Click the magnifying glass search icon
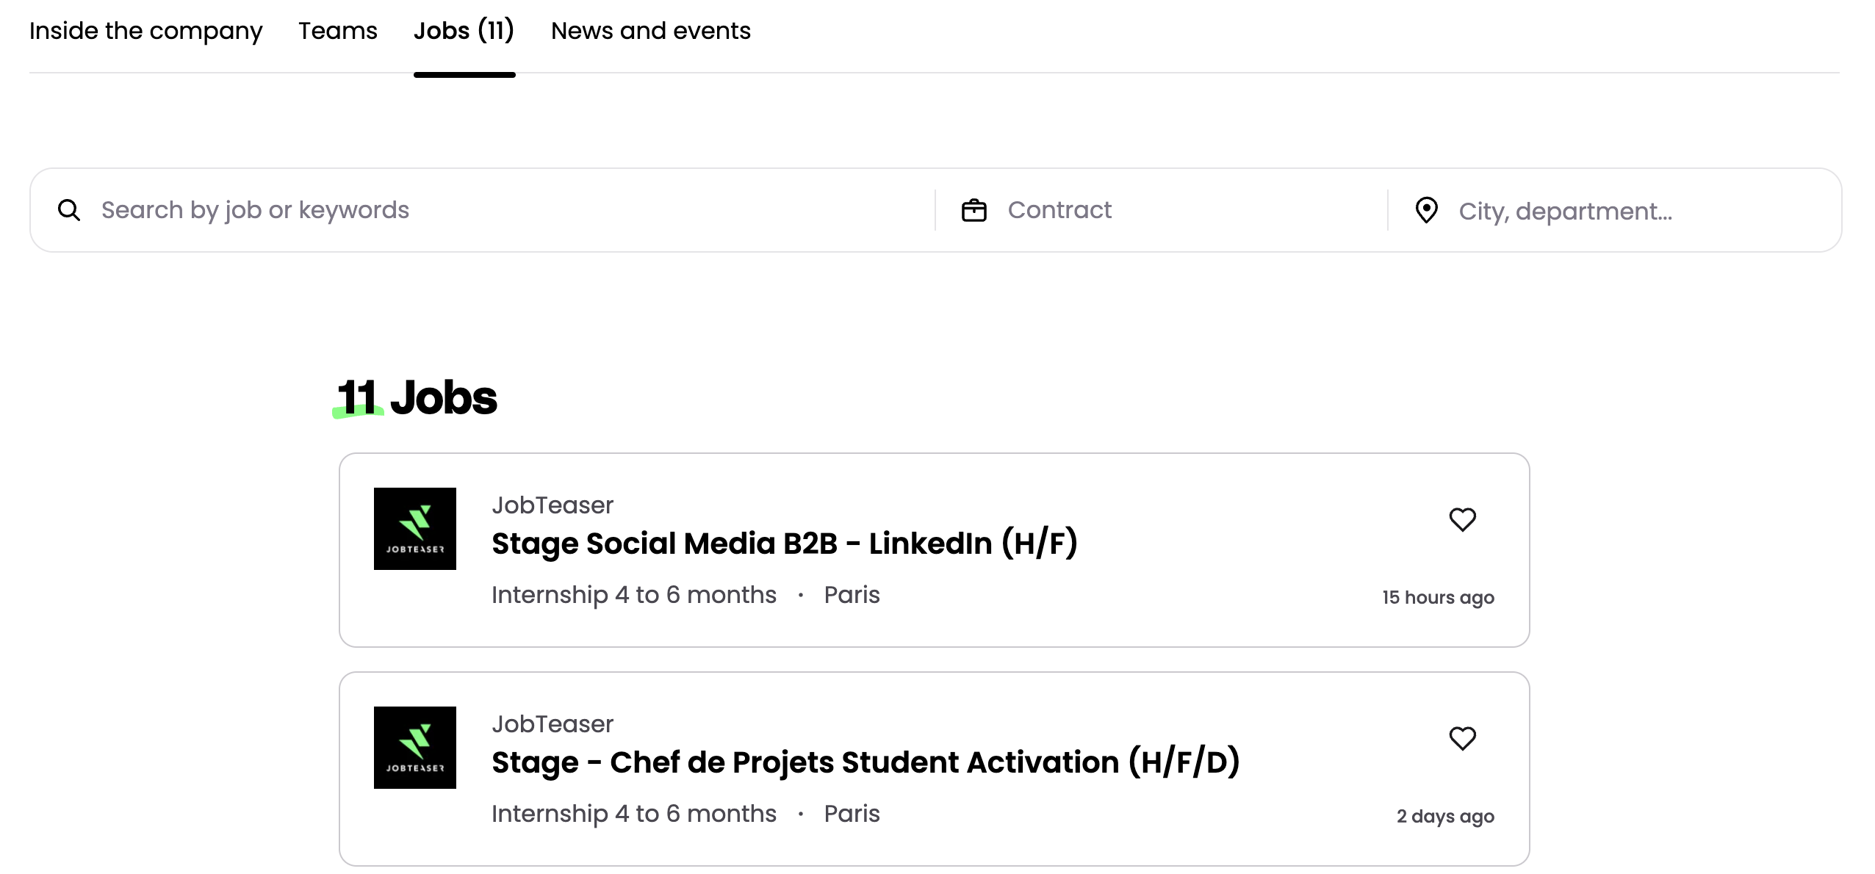Screen dimensions: 1875x874 point(69,210)
